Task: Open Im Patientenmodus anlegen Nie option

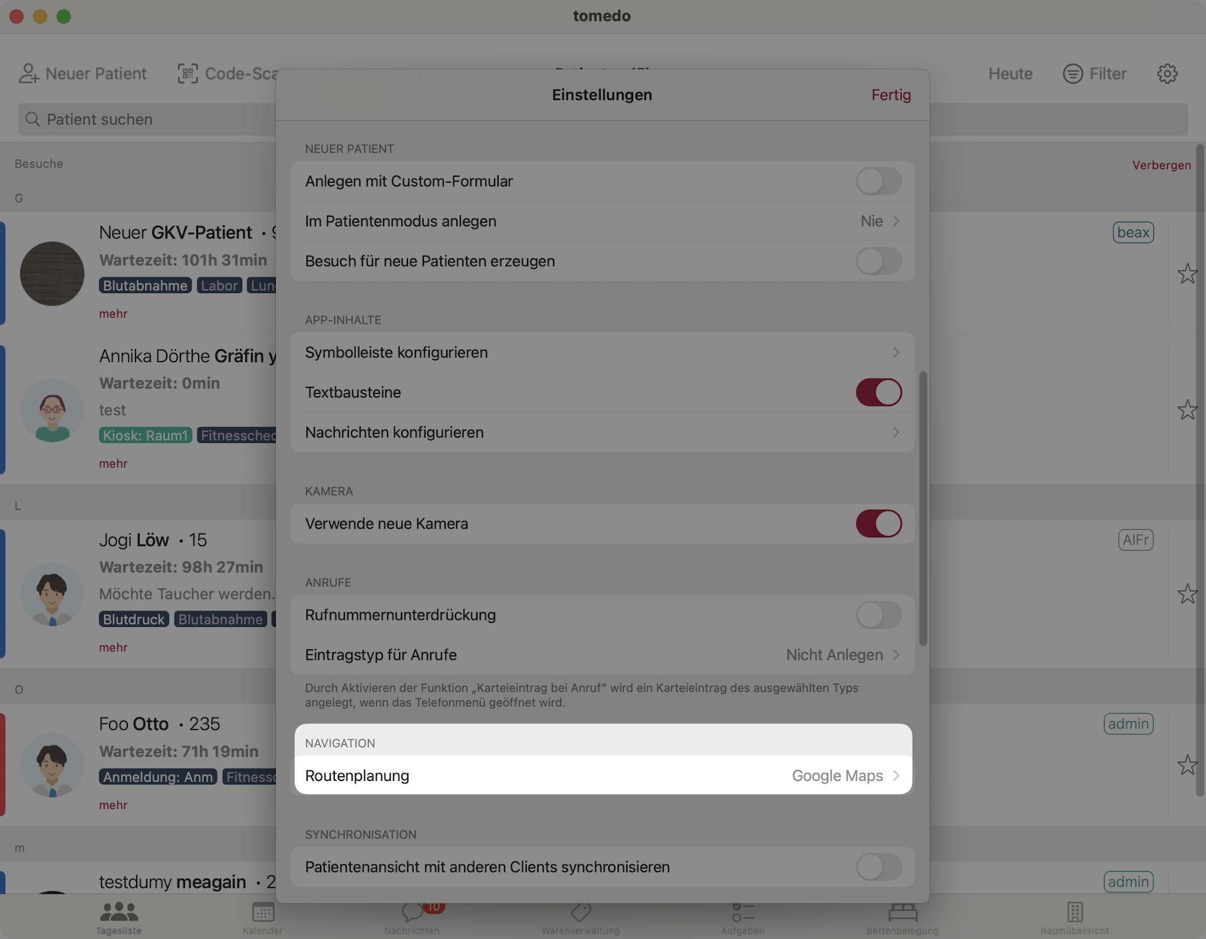Action: pos(602,221)
